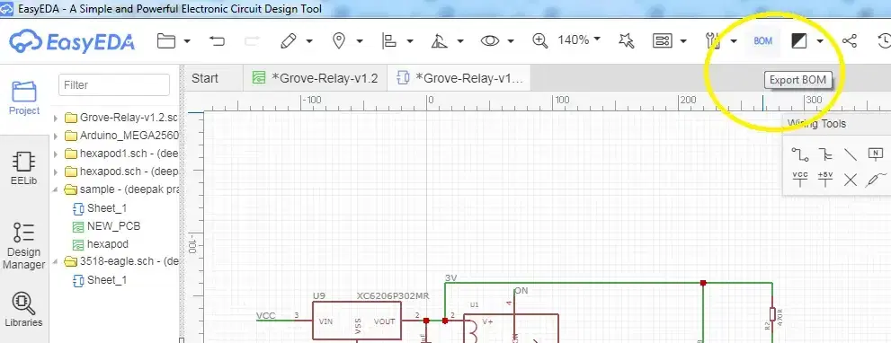Image resolution: width=891 pixels, height=343 pixels.
Task: Select the Bus tool in Wiring Tools
Action: click(x=825, y=154)
